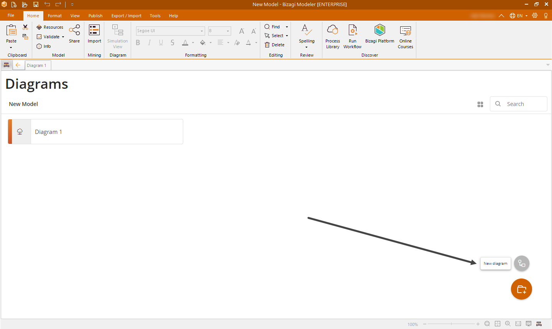Switch to the Export / Import tab
This screenshot has height=329, width=552.
tap(127, 16)
